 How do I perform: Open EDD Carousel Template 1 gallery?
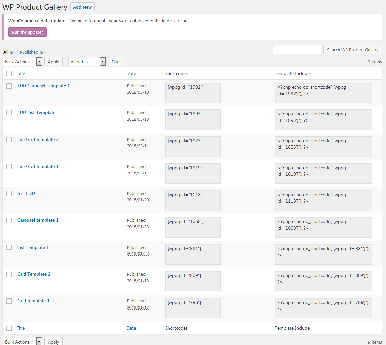[x=43, y=86]
